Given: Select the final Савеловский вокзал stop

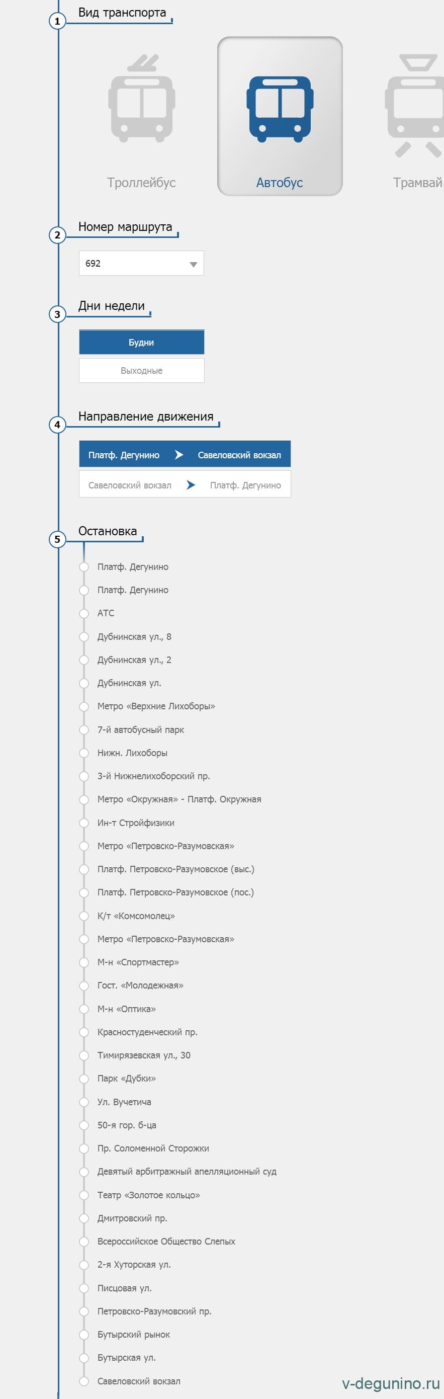Looking at the screenshot, I should 84,1381.
